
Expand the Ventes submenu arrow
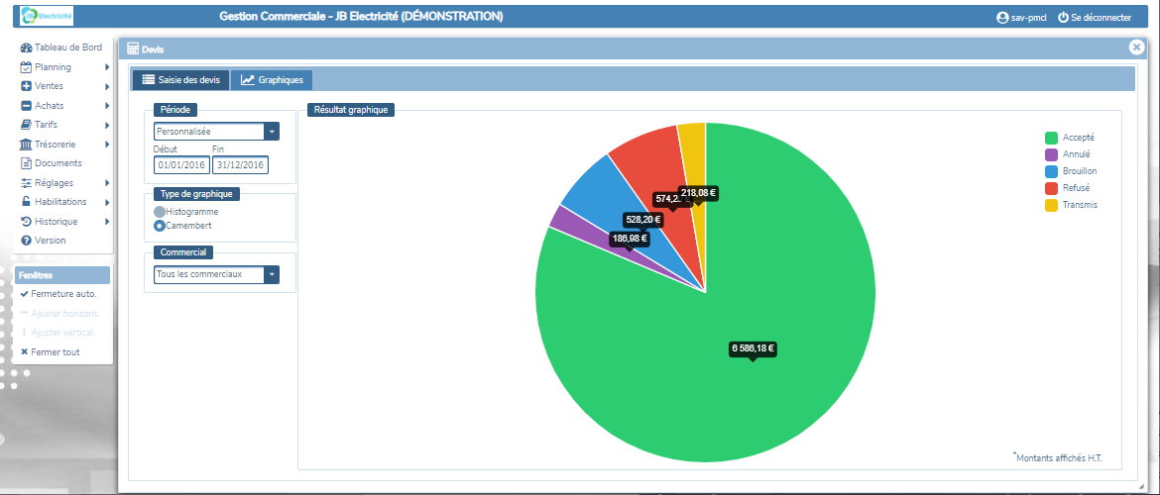tap(107, 86)
